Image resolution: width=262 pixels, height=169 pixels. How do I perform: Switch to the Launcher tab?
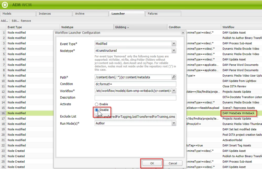127,14
